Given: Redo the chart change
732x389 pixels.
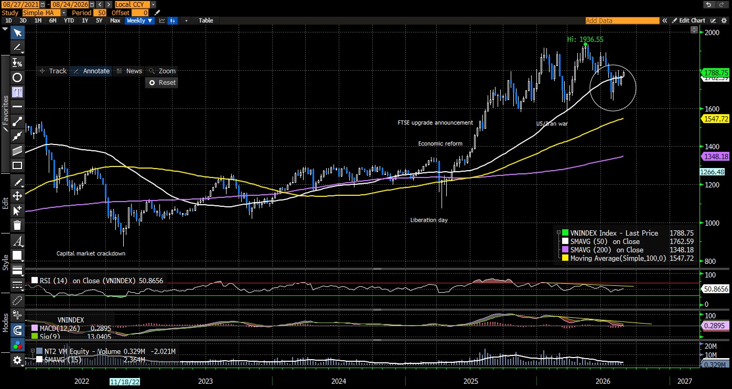Looking at the screenshot, I should (x=722, y=4).
